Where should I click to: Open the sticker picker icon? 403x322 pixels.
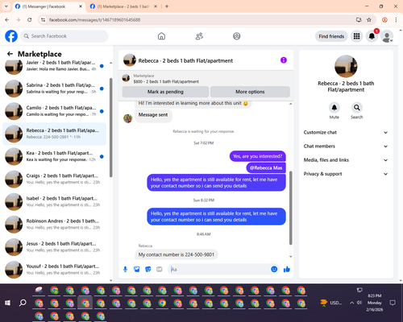(x=148, y=269)
